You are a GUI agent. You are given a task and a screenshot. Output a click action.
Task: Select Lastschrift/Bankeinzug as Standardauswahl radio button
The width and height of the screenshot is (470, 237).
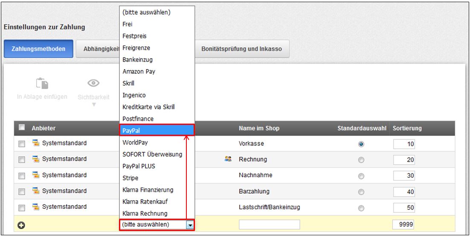361,208
